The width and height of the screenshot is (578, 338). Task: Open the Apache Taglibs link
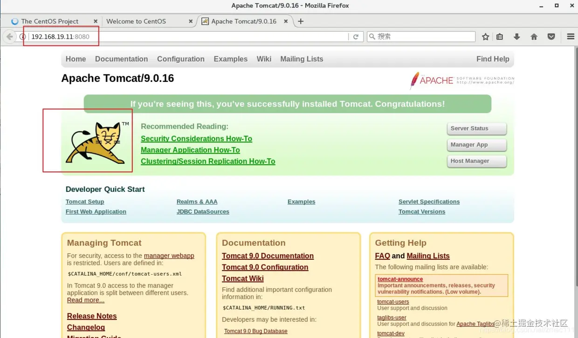pos(475,324)
